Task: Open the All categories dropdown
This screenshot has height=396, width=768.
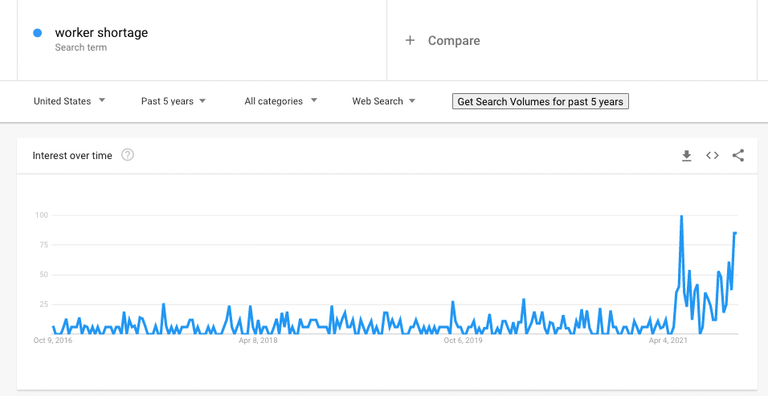Action: coord(281,101)
